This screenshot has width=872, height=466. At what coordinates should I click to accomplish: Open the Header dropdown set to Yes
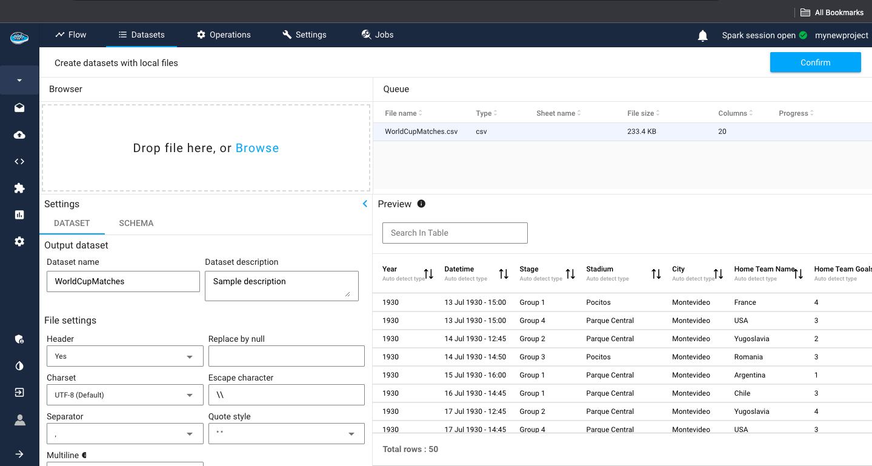pyautogui.click(x=125, y=356)
